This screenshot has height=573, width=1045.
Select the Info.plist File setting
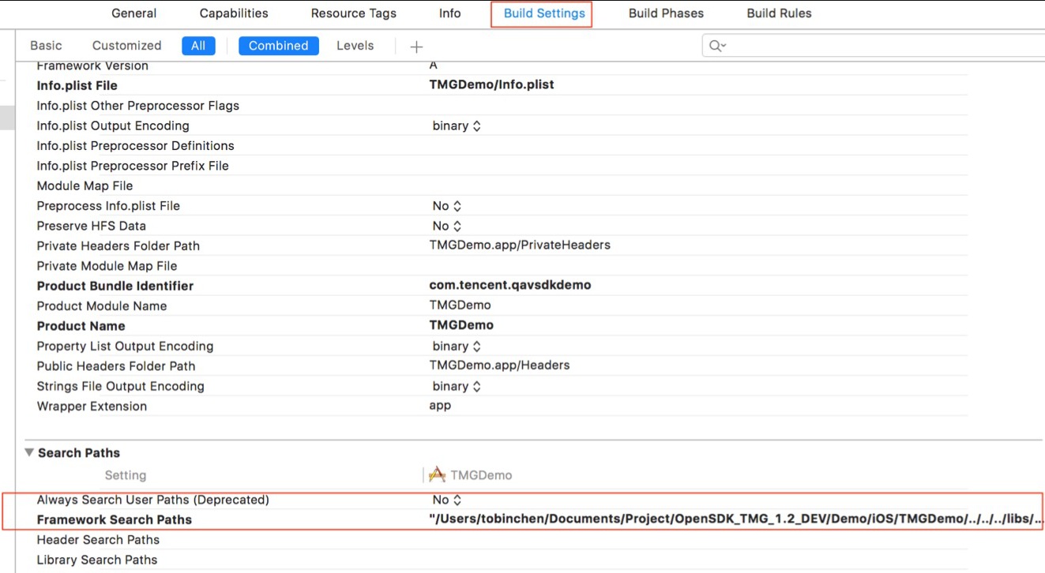[77, 85]
